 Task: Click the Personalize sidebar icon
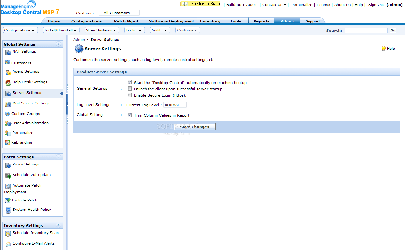8,133
